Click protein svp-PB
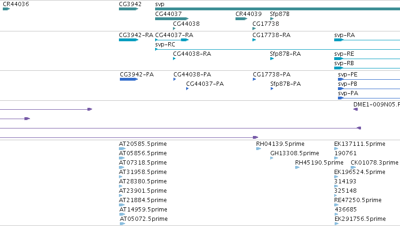400x226 pixels. [x=369, y=89]
